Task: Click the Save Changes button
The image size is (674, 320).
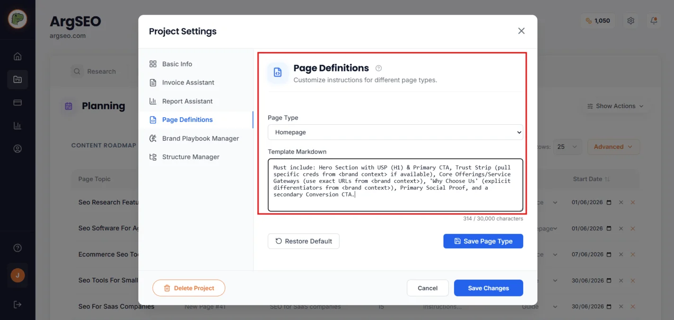Action: (489, 288)
